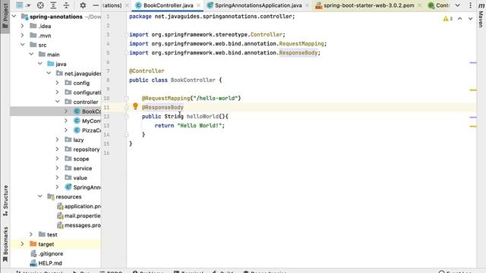Collapse the main folder
The height and width of the screenshot is (273, 486).
[x=31, y=54]
